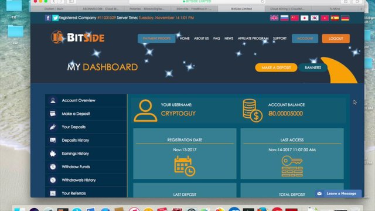Viewport: 375px width, 211px height.
Task: Switch language using the German flag
Action: click(345, 18)
